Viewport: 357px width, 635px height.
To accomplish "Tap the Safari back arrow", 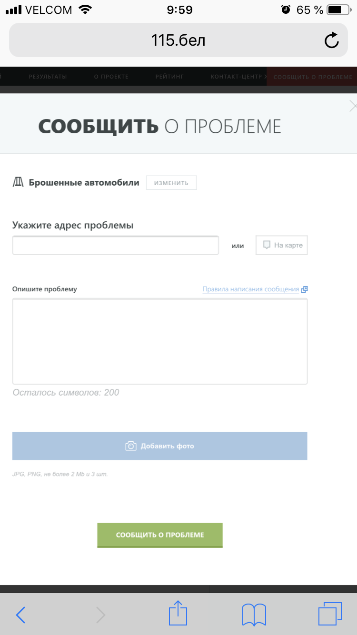I will coord(20,615).
